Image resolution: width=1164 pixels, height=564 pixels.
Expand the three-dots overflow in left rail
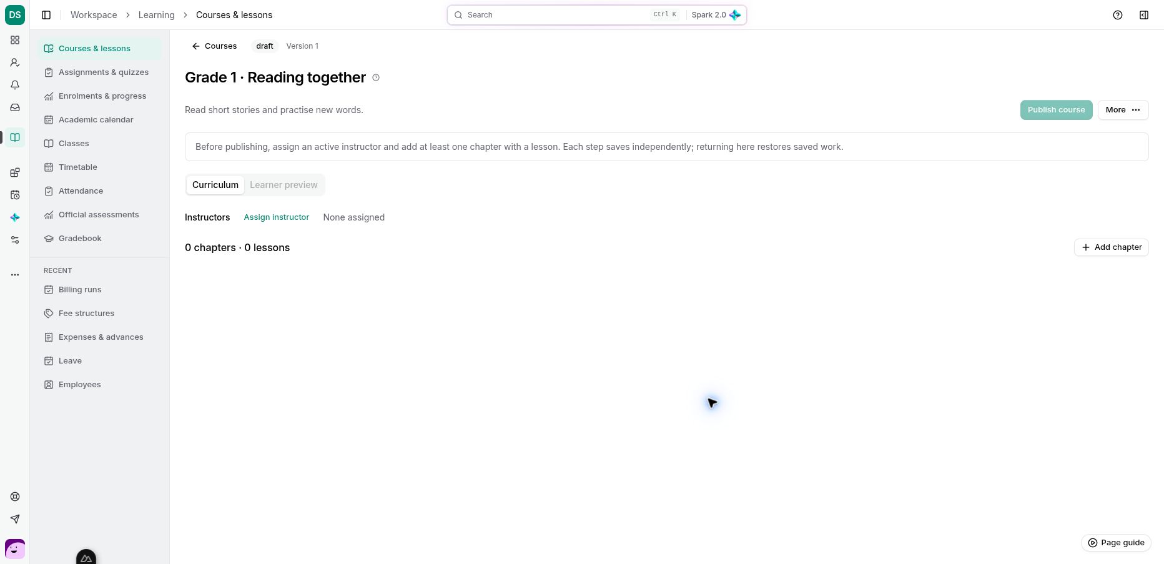pyautogui.click(x=15, y=275)
